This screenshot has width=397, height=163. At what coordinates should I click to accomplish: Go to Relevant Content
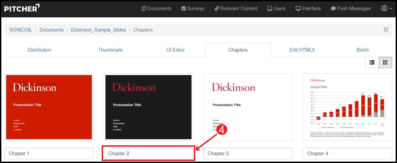[x=236, y=8]
